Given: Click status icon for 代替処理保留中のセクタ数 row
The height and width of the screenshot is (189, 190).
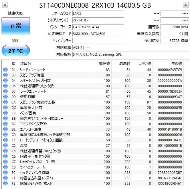Looking at the screenshot, I should (x=5, y=151).
